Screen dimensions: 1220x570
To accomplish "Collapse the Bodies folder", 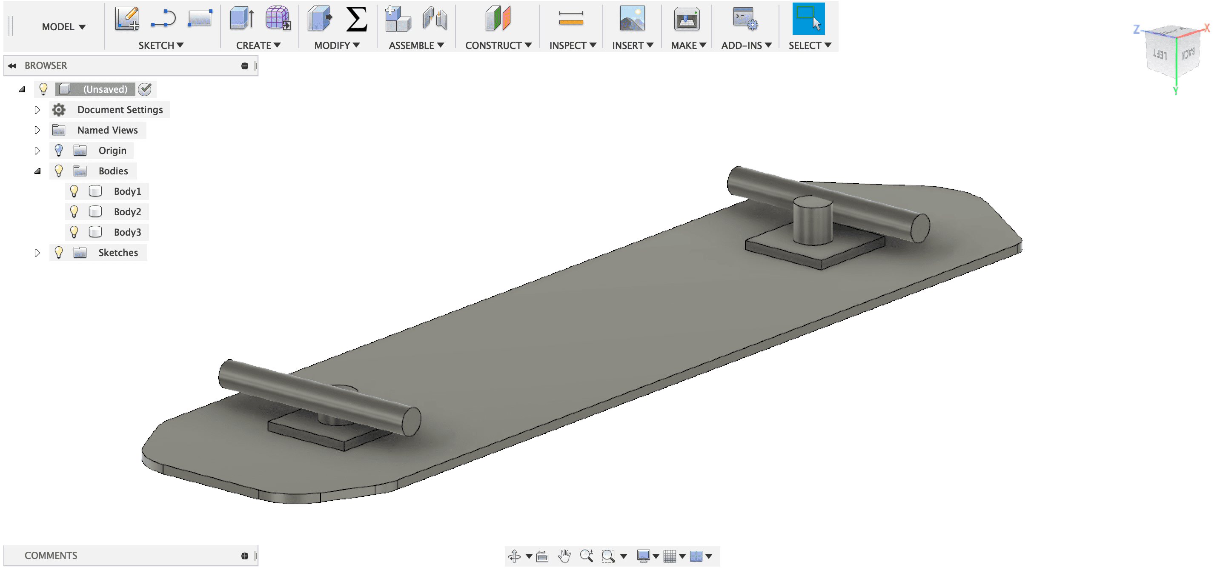I will point(37,171).
